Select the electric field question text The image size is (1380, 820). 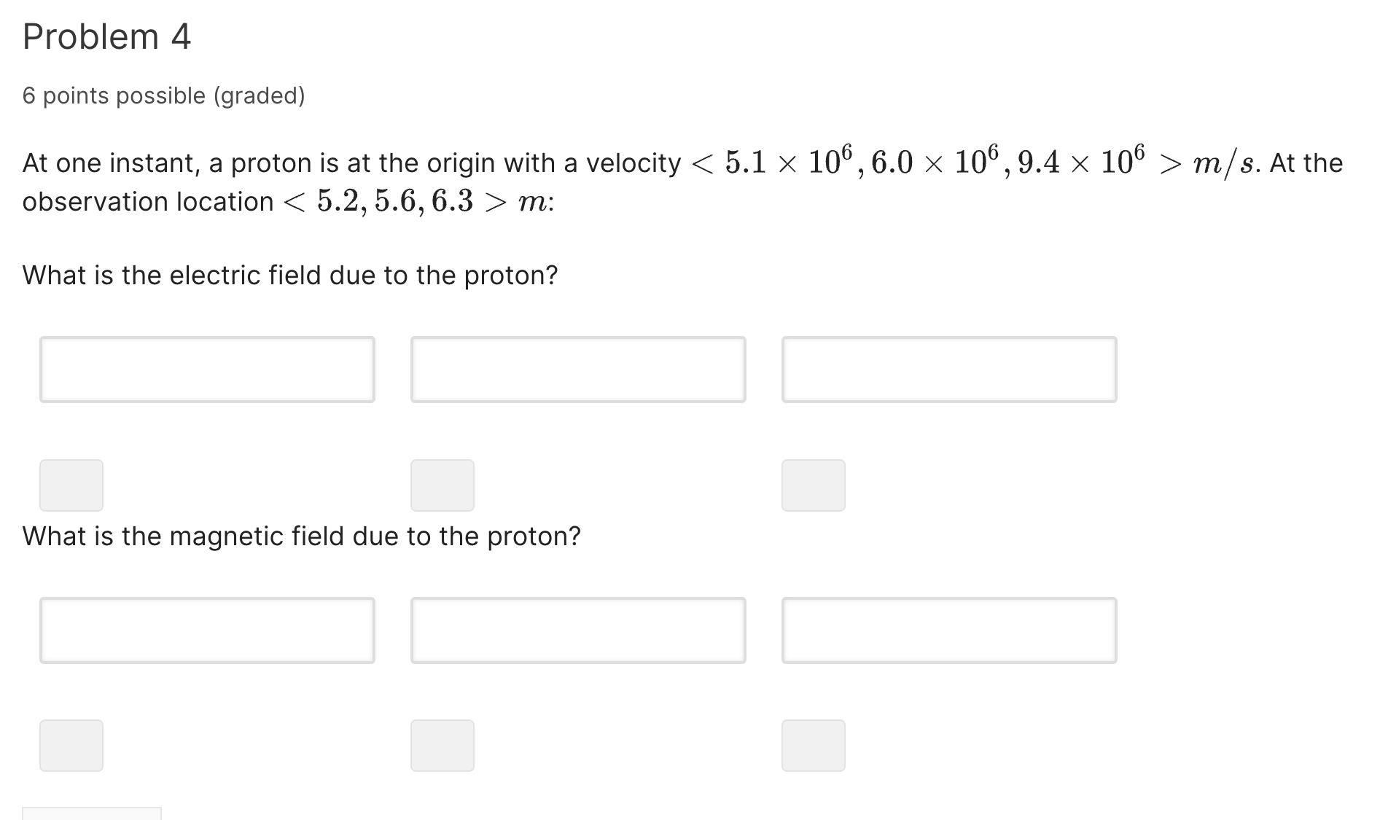[x=289, y=275]
